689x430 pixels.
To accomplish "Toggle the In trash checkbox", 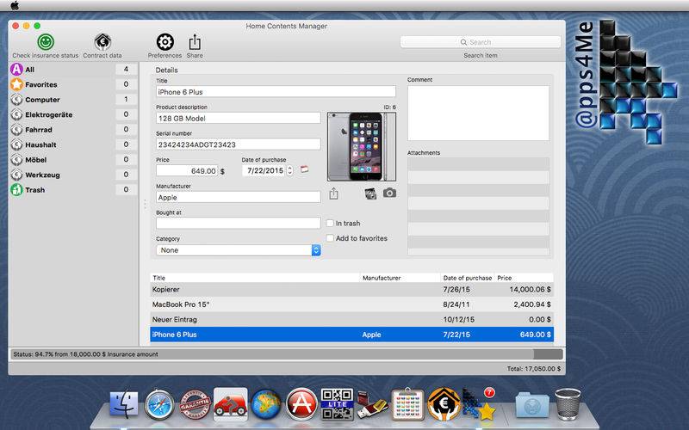I will pyautogui.click(x=330, y=223).
